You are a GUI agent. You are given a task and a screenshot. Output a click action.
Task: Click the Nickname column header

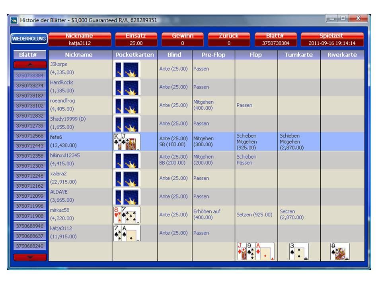pyautogui.click(x=80, y=55)
